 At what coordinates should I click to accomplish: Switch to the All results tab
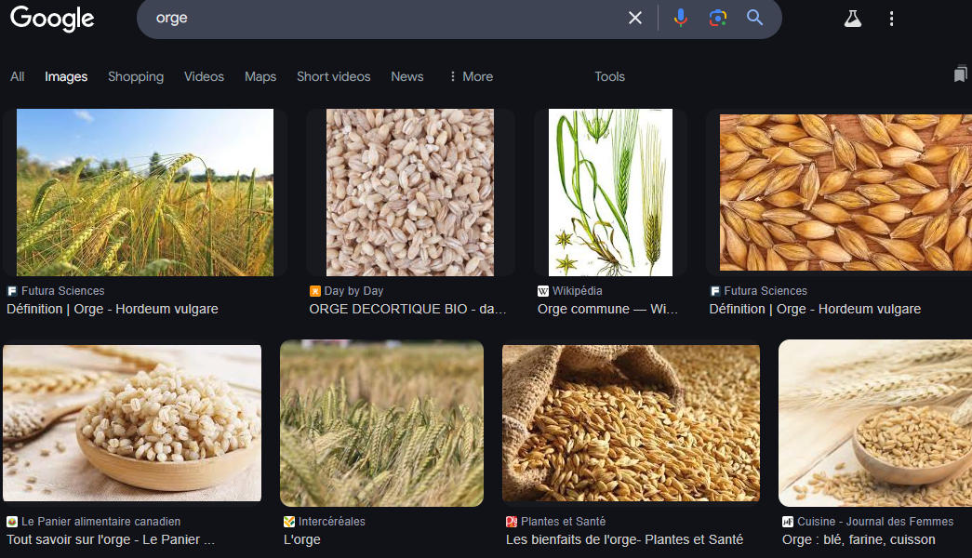(17, 76)
